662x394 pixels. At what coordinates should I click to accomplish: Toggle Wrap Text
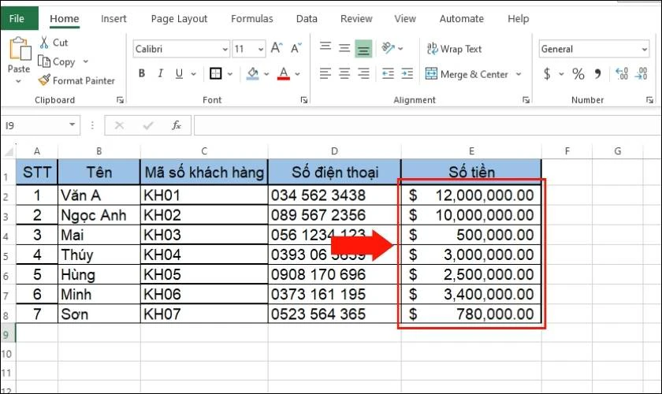coord(454,49)
